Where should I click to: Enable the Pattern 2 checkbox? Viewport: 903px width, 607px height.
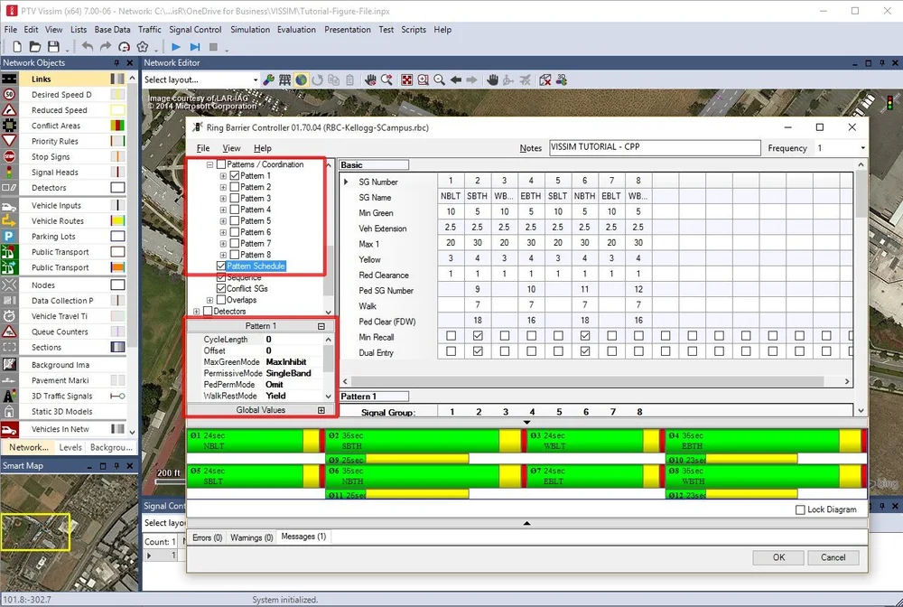click(x=233, y=187)
